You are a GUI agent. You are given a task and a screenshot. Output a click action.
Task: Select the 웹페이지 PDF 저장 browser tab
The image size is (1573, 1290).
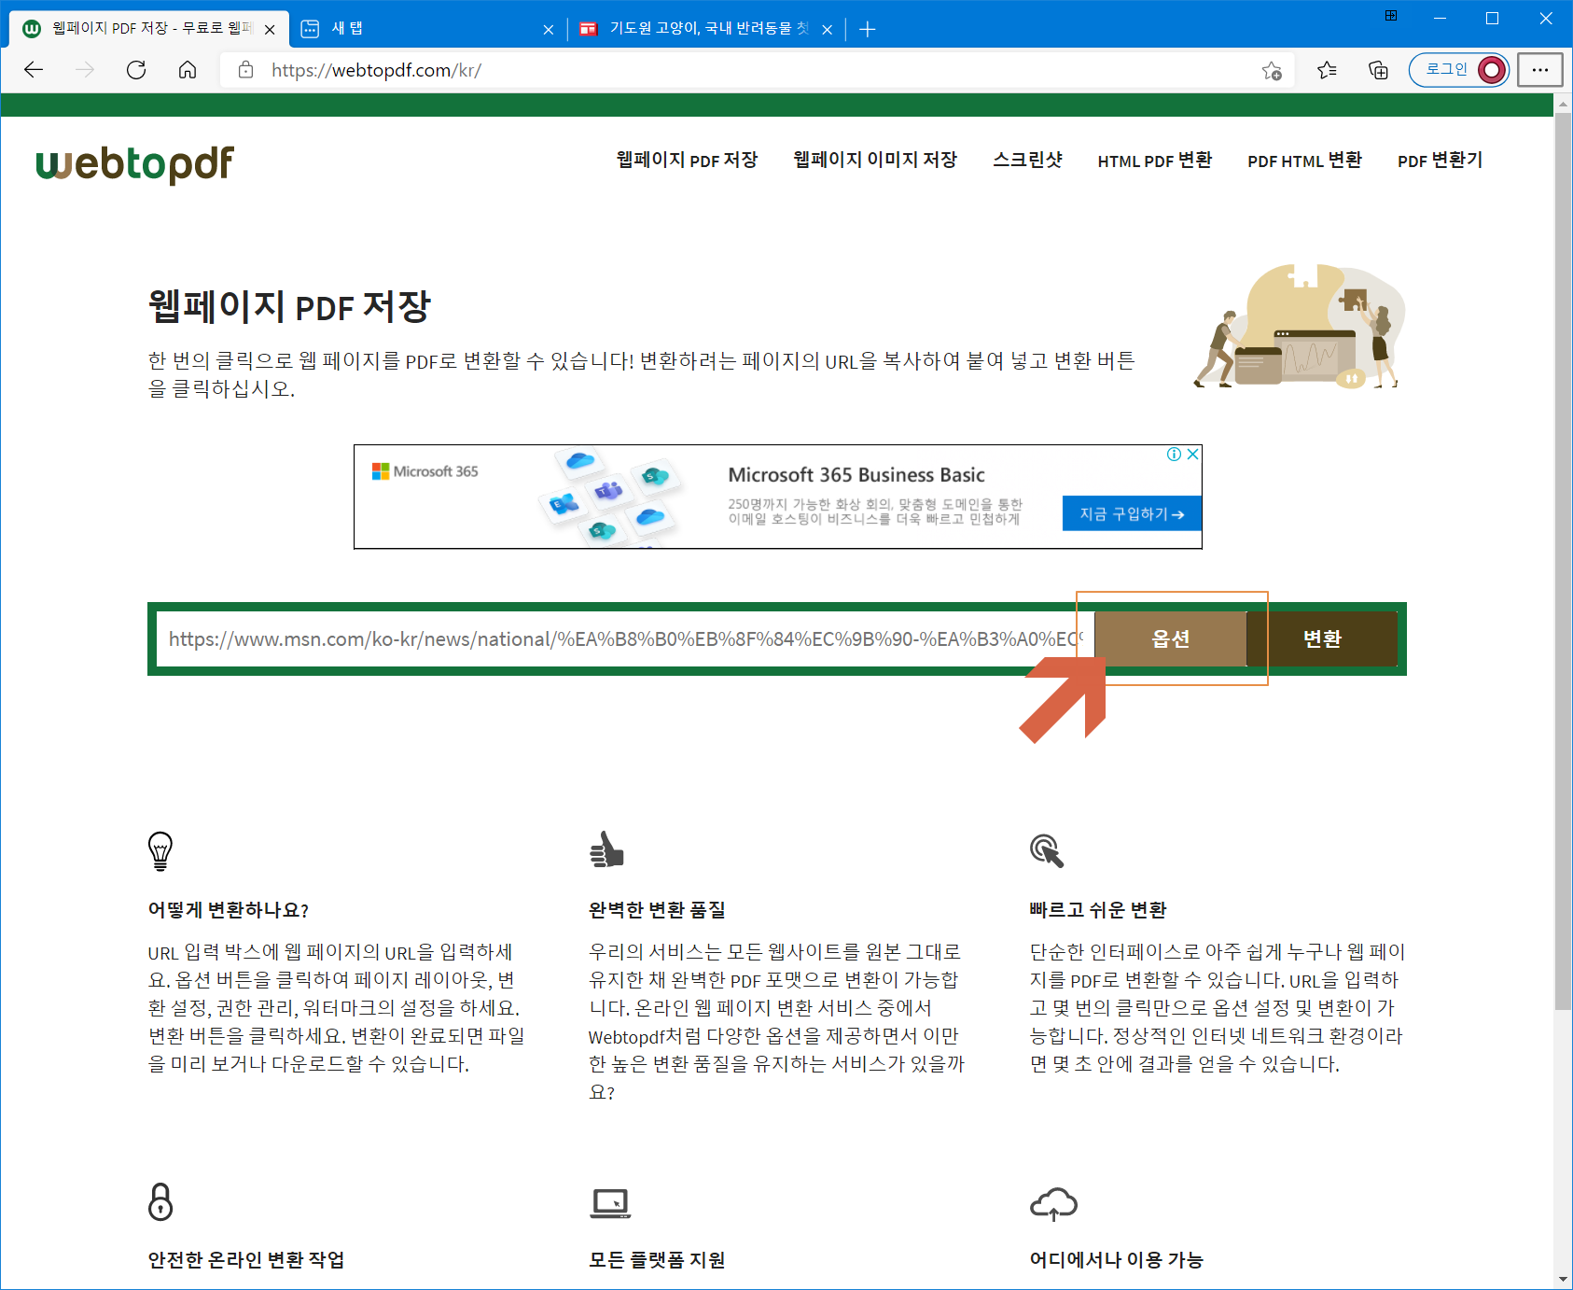[149, 29]
